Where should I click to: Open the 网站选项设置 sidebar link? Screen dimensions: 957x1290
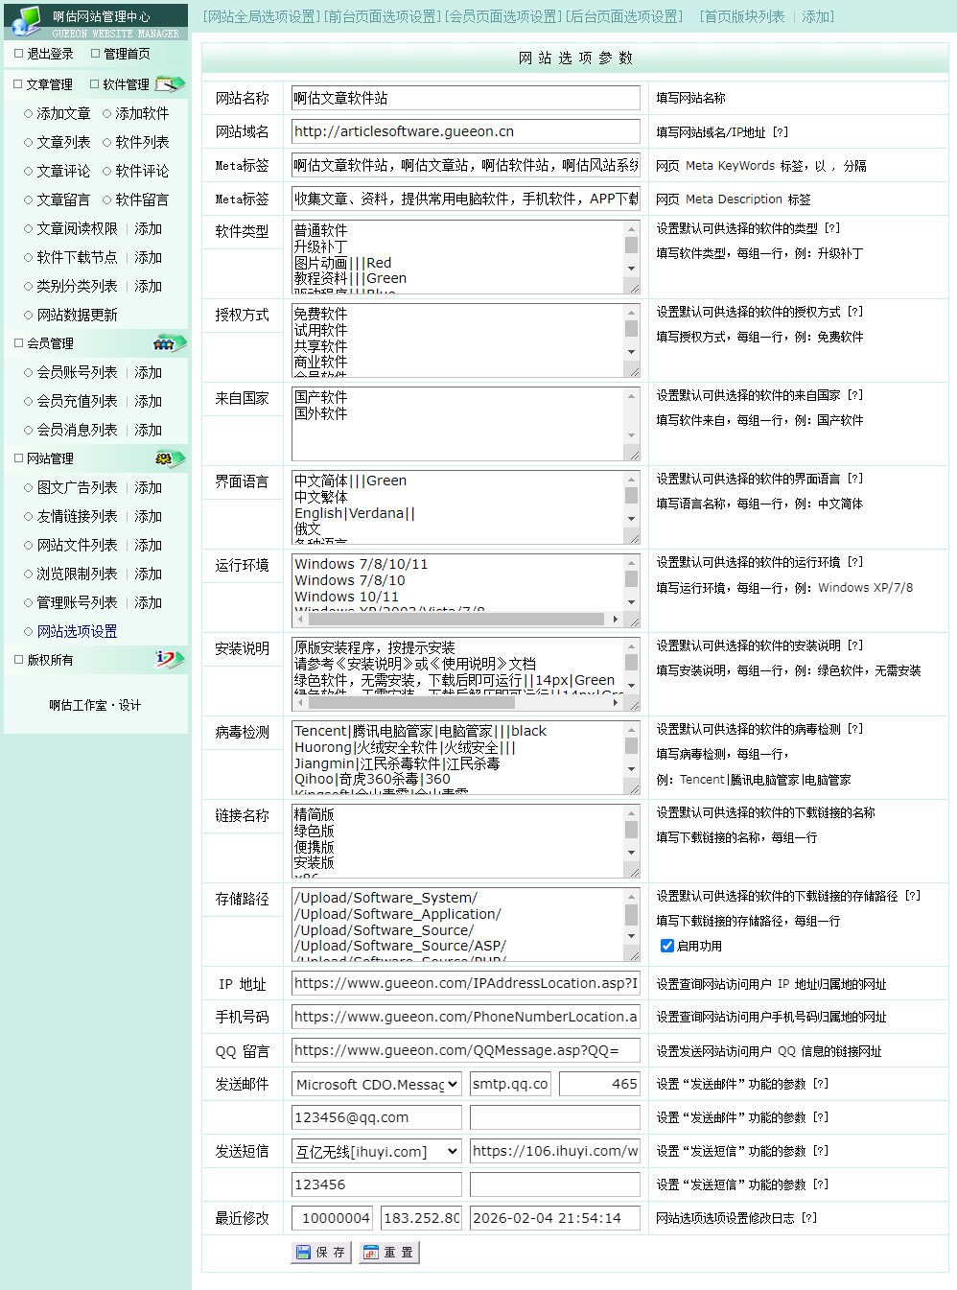(77, 631)
